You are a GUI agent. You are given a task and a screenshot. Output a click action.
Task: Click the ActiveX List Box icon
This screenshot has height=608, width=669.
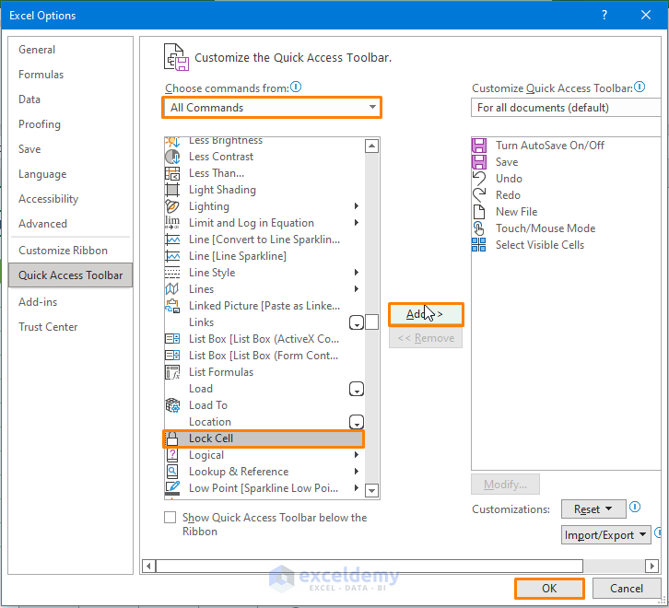[x=172, y=339]
